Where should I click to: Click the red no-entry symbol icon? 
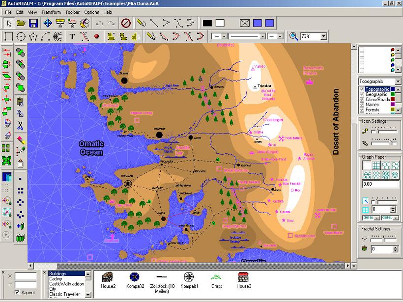[125, 23]
